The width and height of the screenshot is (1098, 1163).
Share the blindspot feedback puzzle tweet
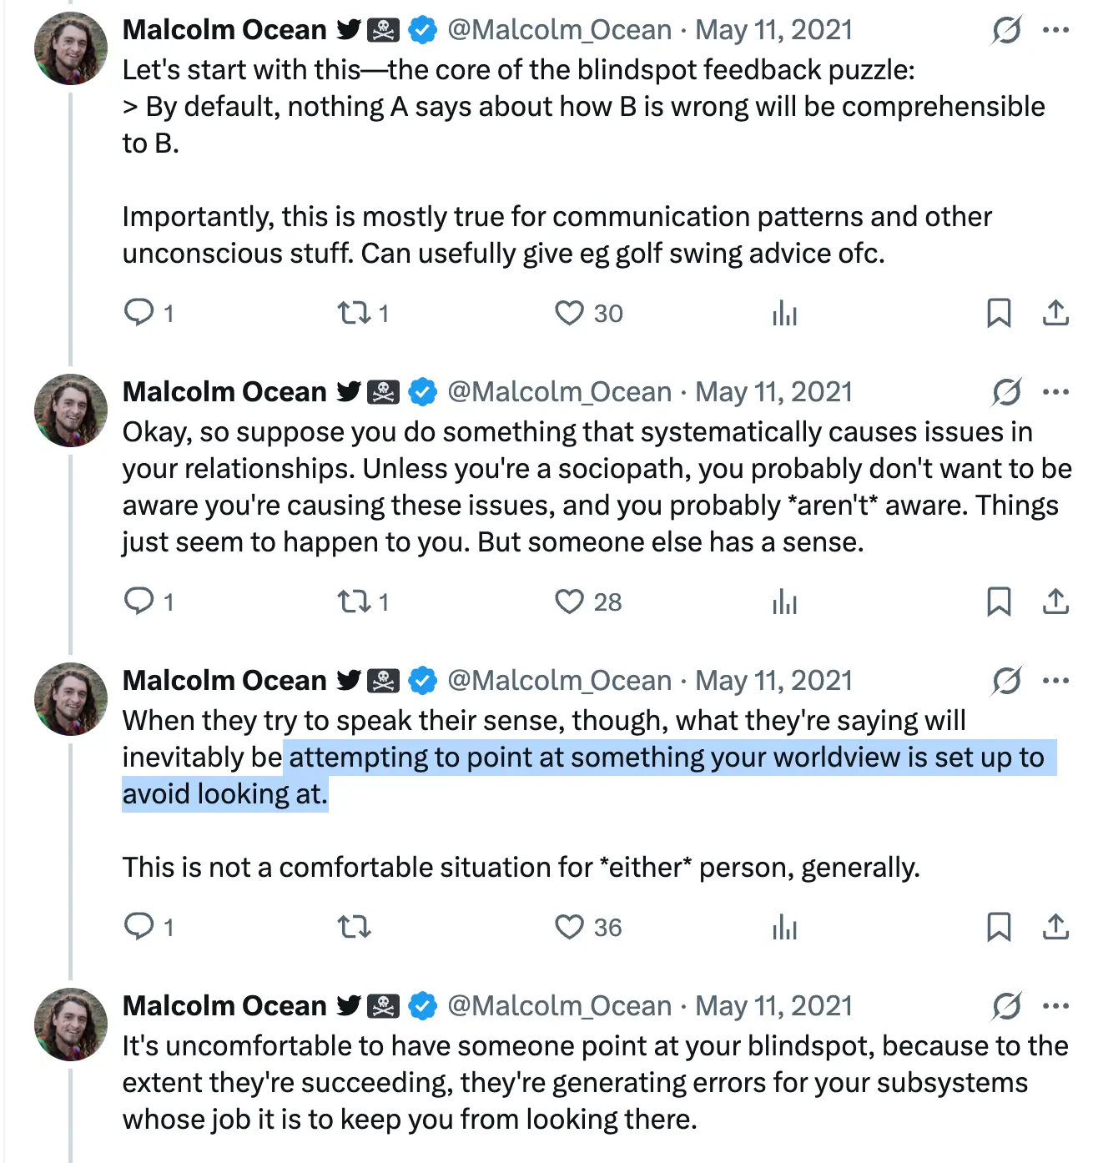tap(1055, 313)
